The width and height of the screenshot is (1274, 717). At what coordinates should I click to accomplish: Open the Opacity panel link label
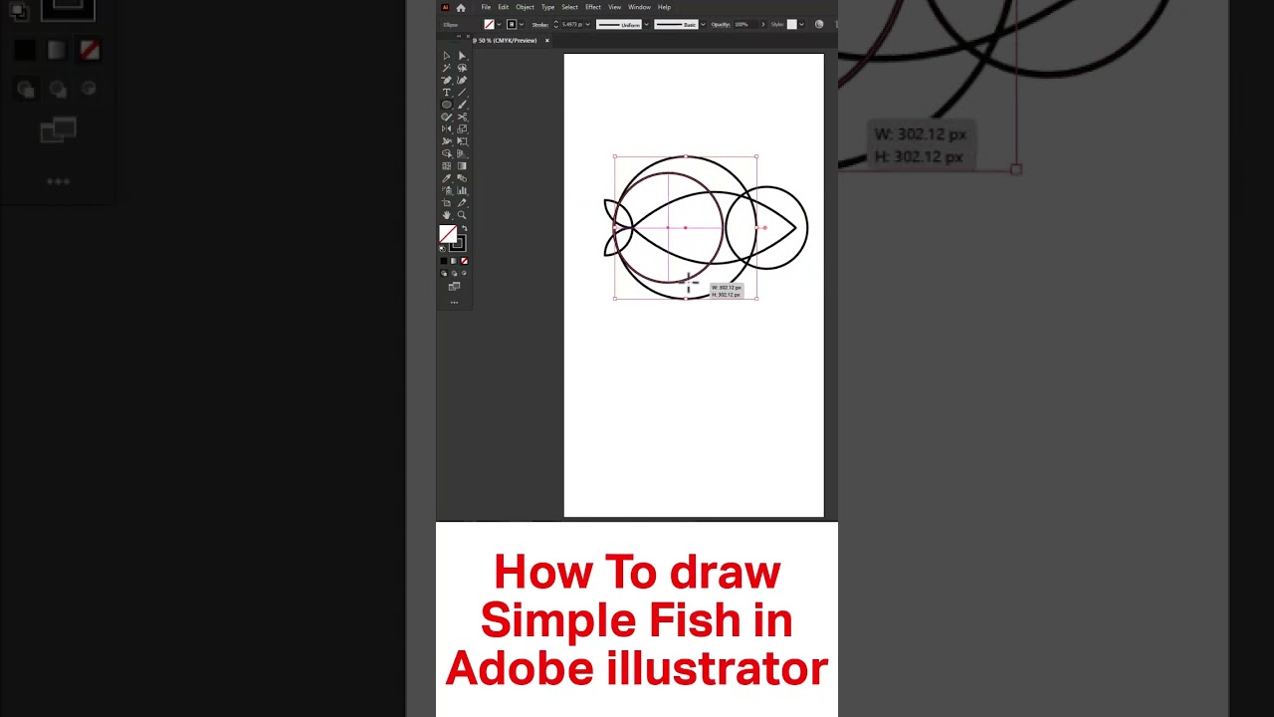tap(721, 24)
